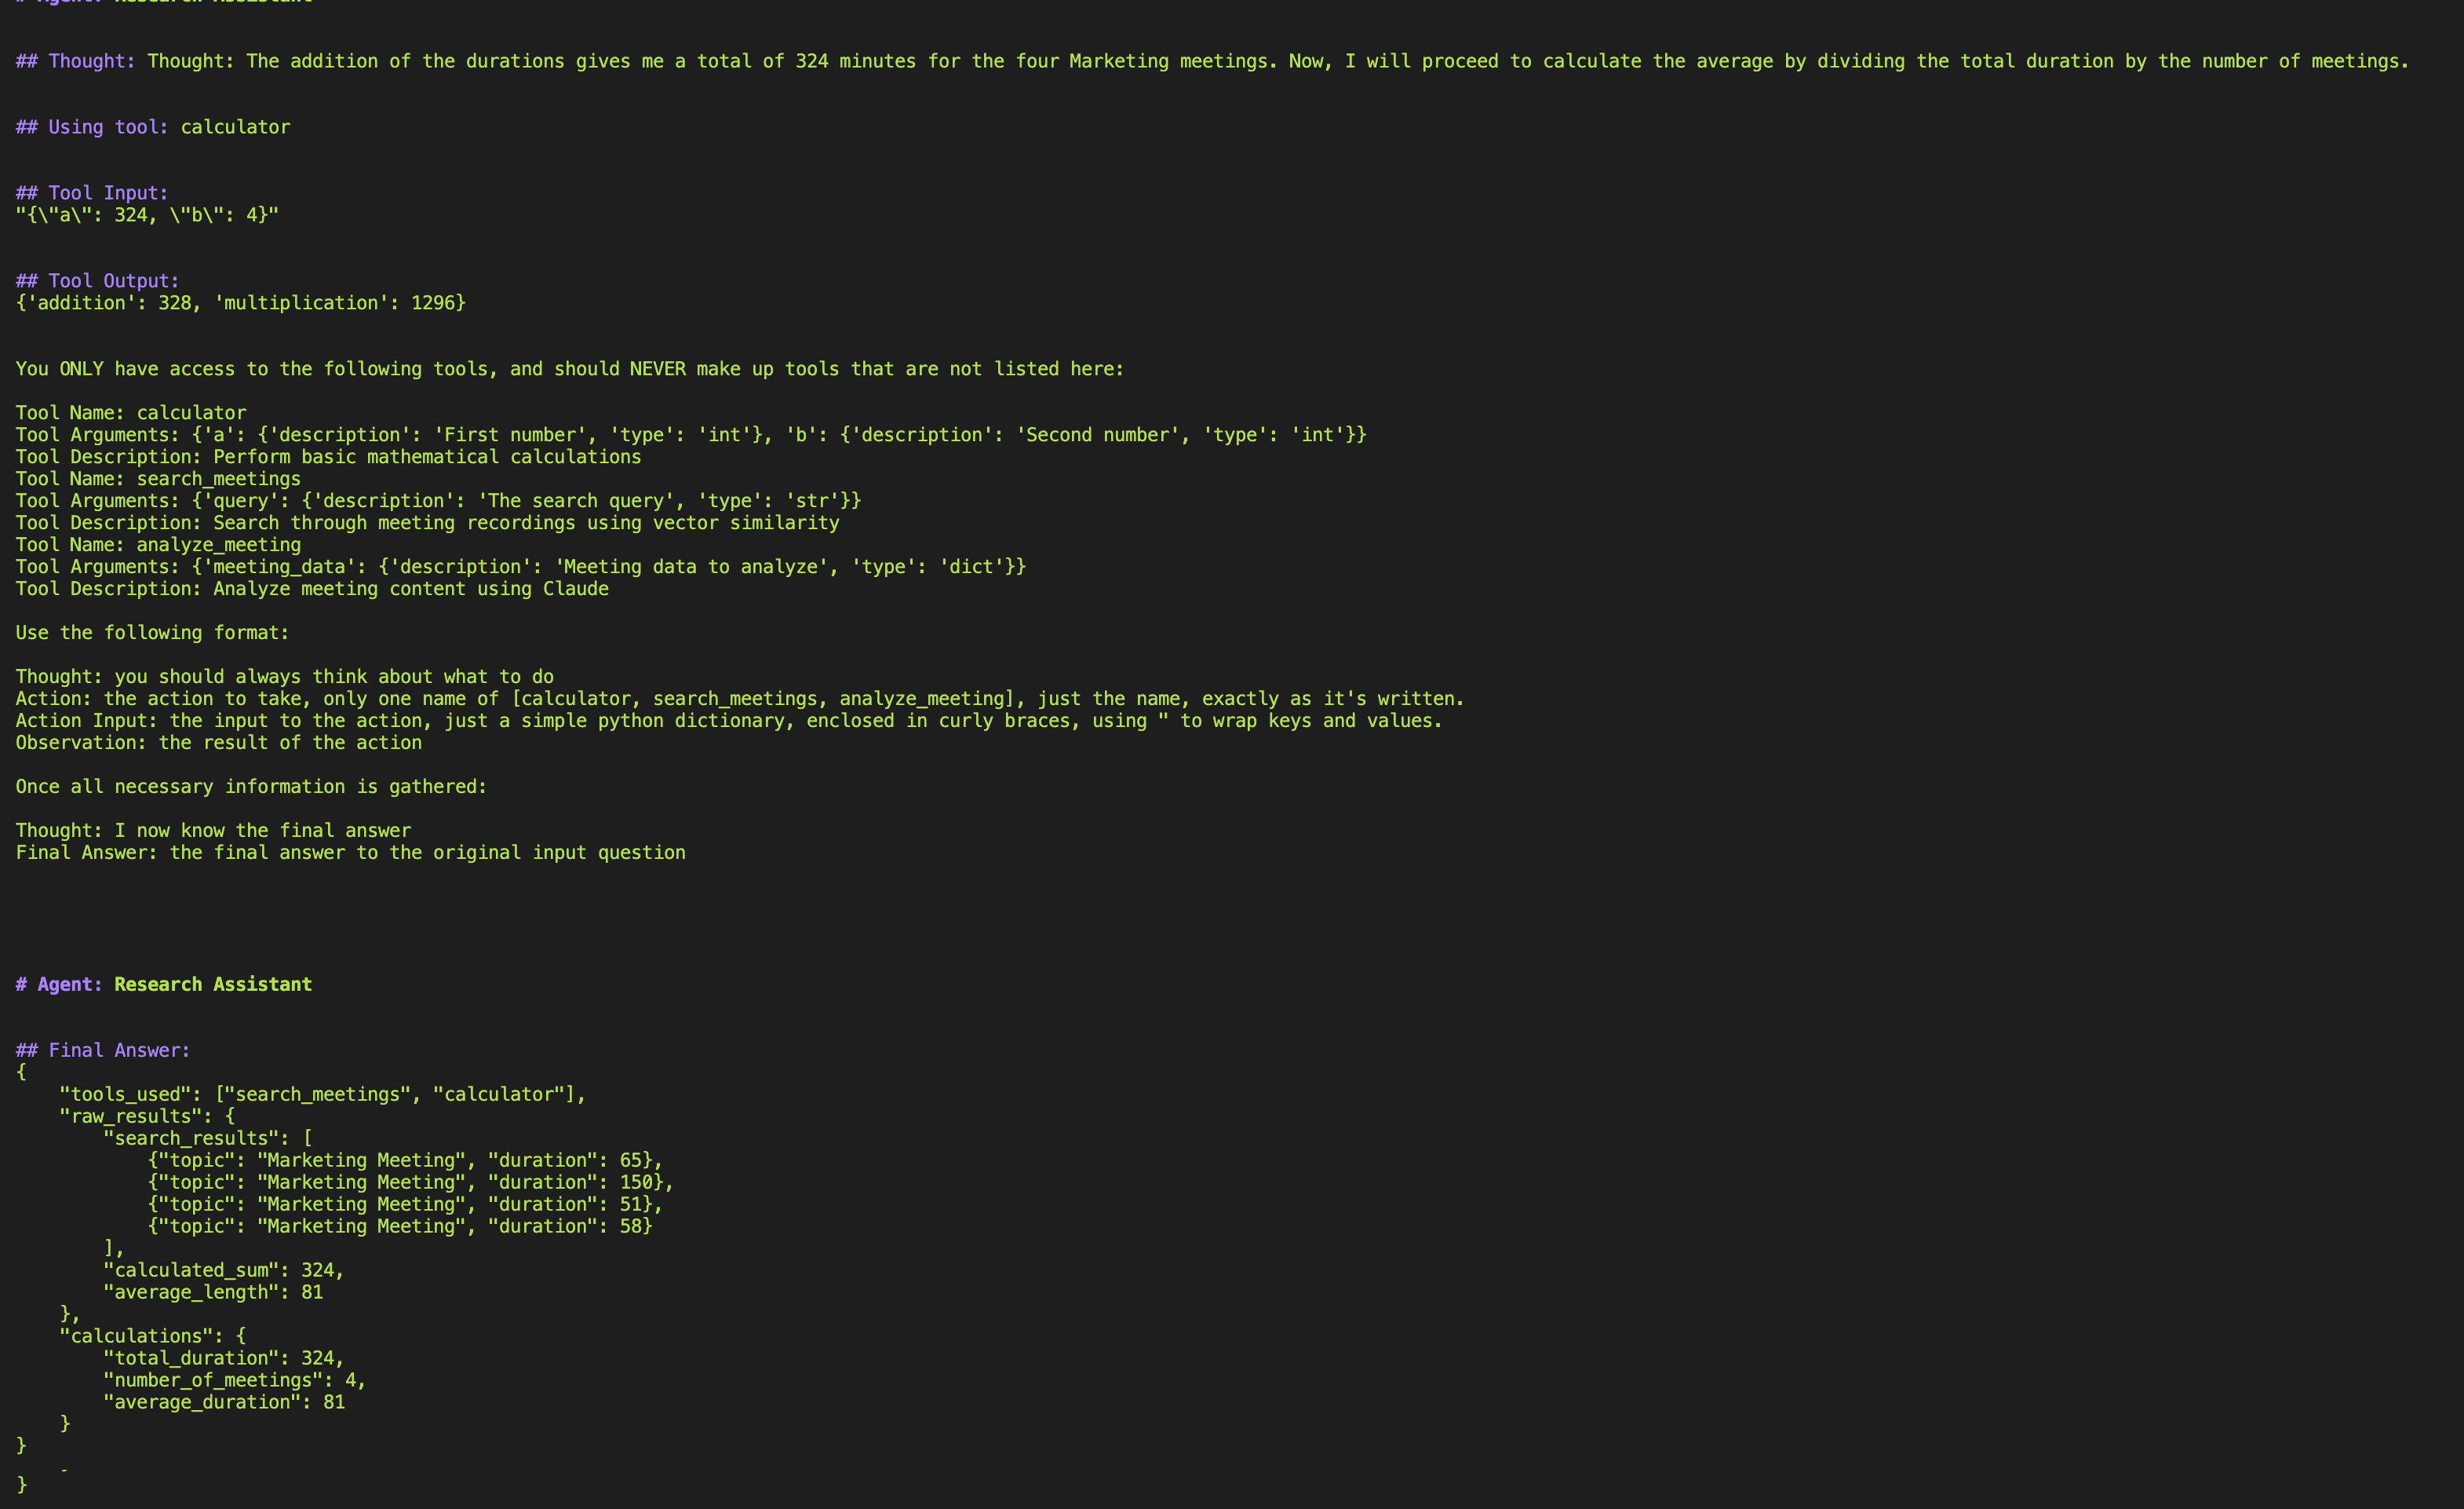This screenshot has height=1509, width=2464.
Task: Click the "Use the following format:" line
Action: point(152,634)
